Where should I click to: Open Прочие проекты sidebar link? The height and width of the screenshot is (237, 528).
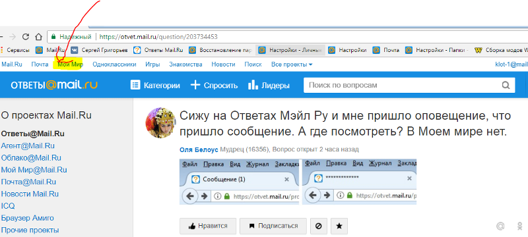tap(30, 230)
